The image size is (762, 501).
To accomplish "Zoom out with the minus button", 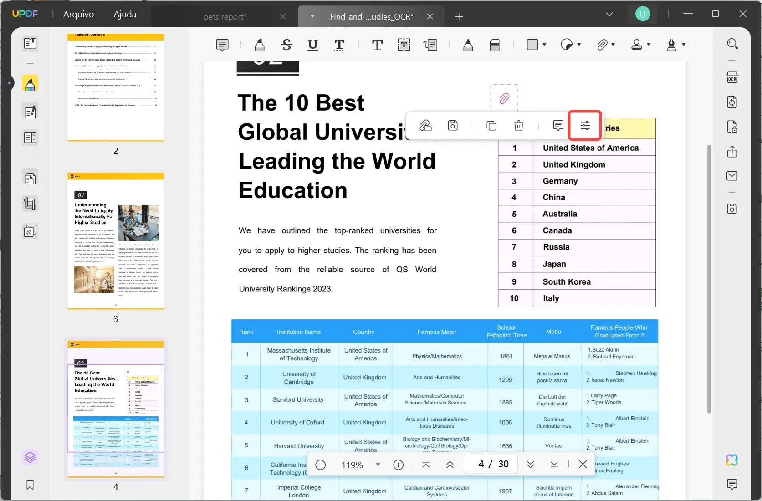I will pos(321,464).
